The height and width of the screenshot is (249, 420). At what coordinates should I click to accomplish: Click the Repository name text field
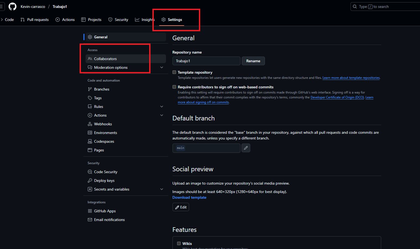(x=206, y=61)
